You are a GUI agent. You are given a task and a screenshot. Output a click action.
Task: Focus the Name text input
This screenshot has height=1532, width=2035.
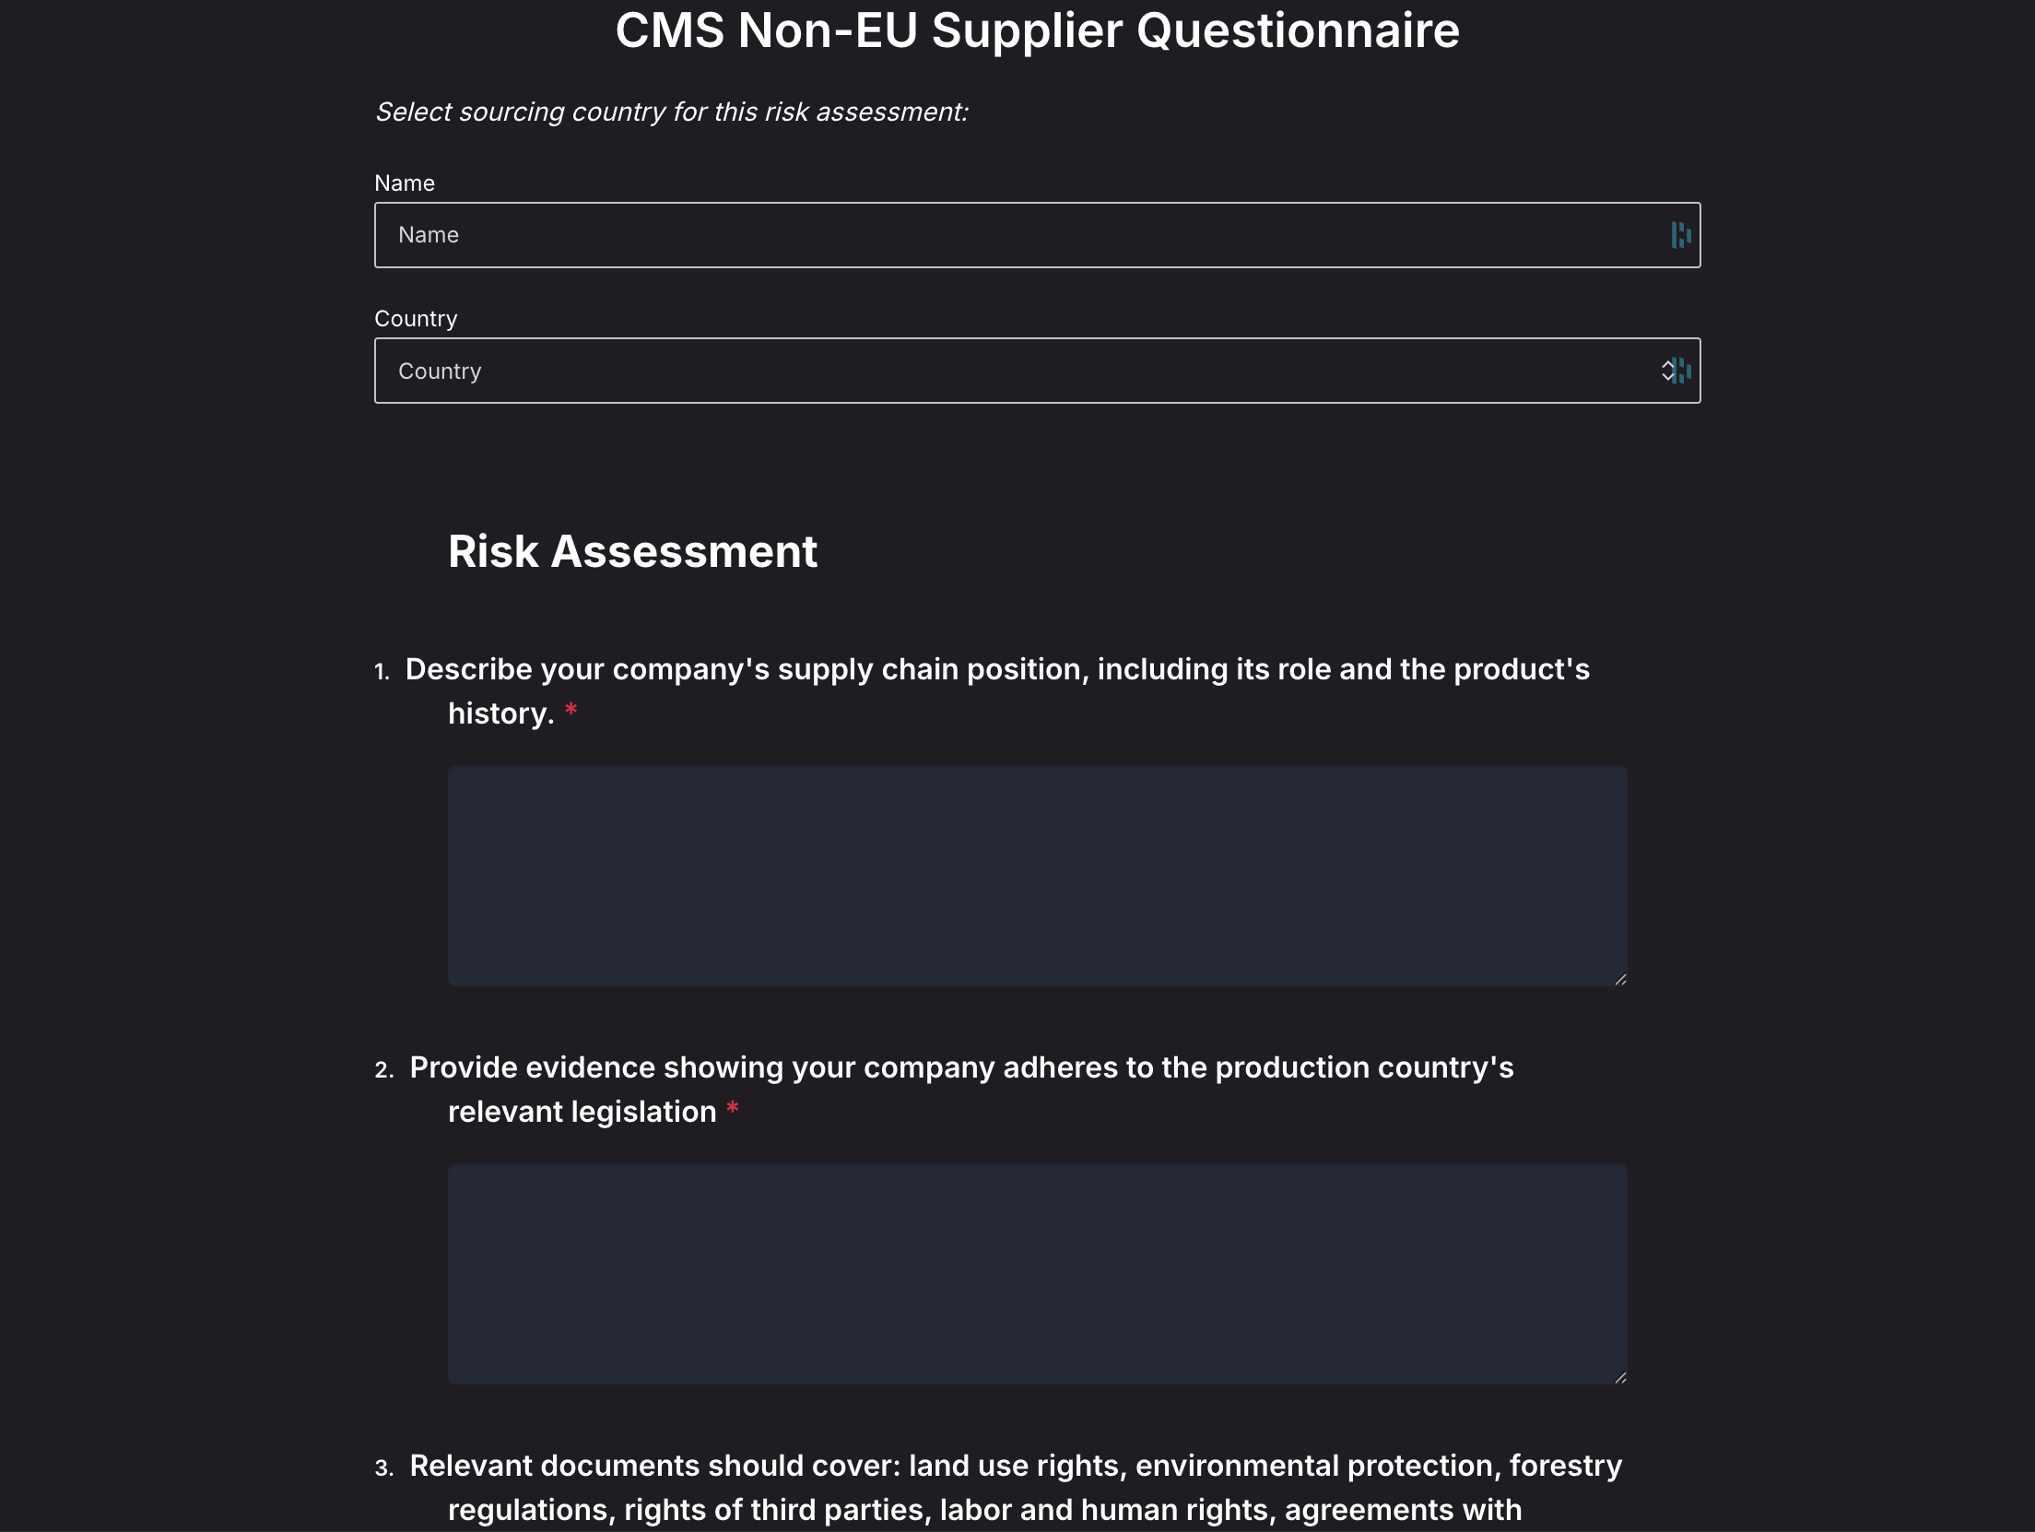coord(1014,235)
